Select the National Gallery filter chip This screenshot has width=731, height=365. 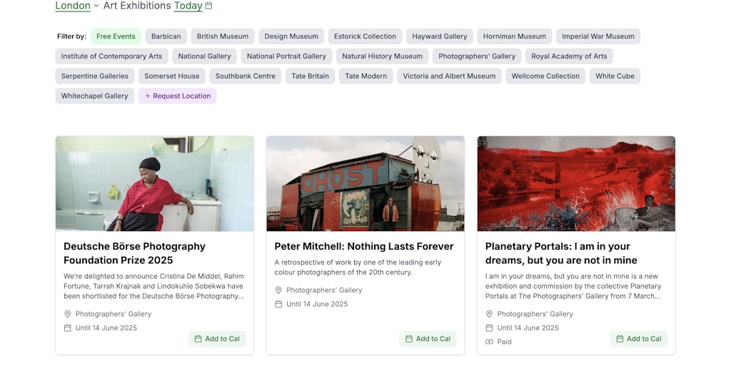click(x=205, y=56)
